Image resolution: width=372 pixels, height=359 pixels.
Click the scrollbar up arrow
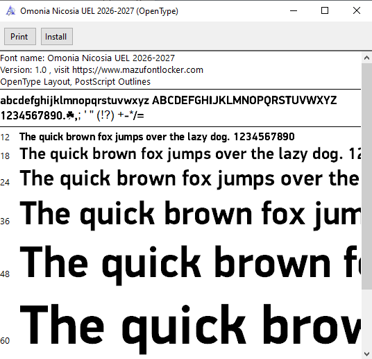(366, 58)
